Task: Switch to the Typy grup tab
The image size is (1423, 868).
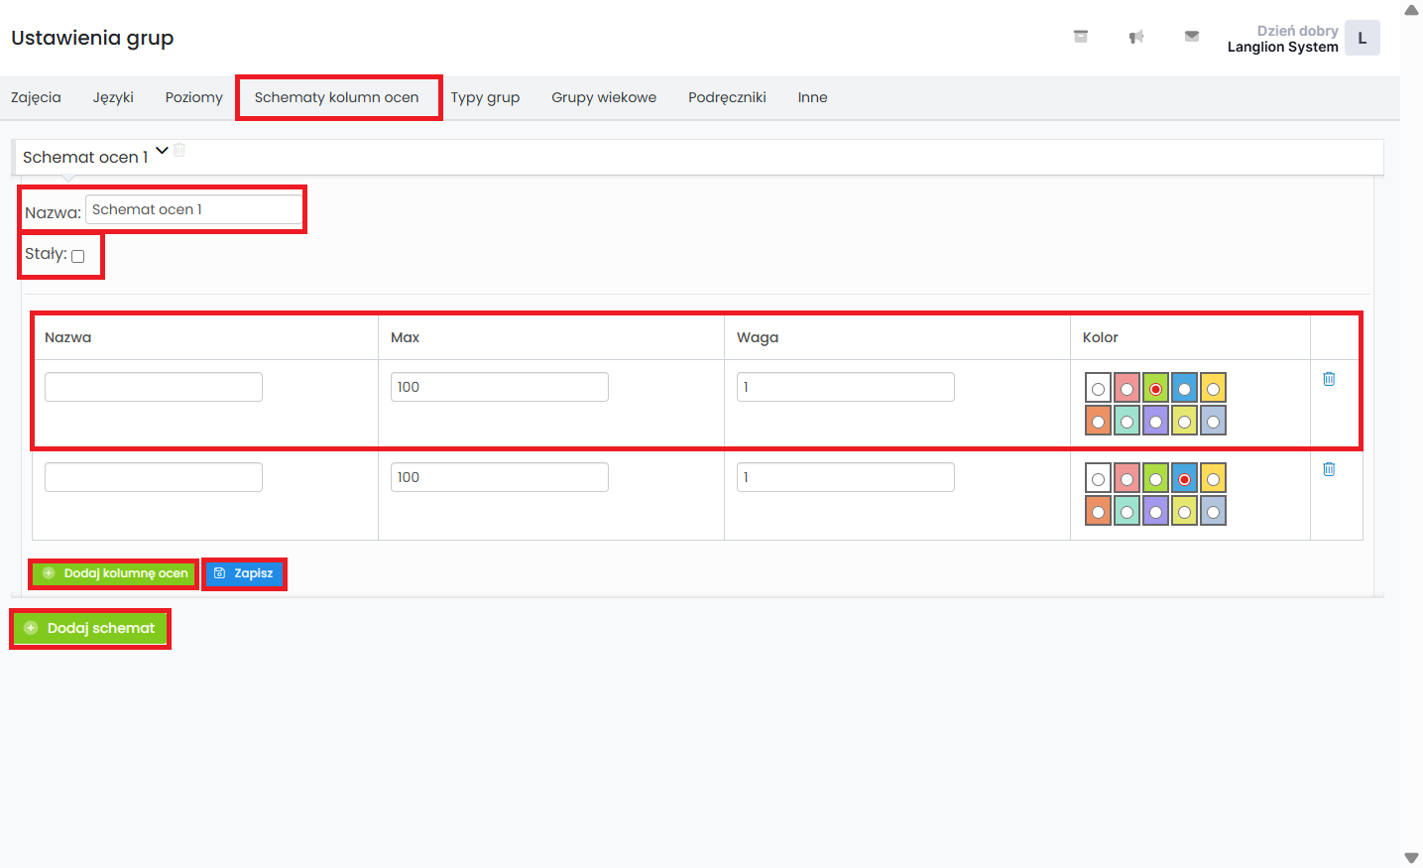Action: pyautogui.click(x=485, y=97)
